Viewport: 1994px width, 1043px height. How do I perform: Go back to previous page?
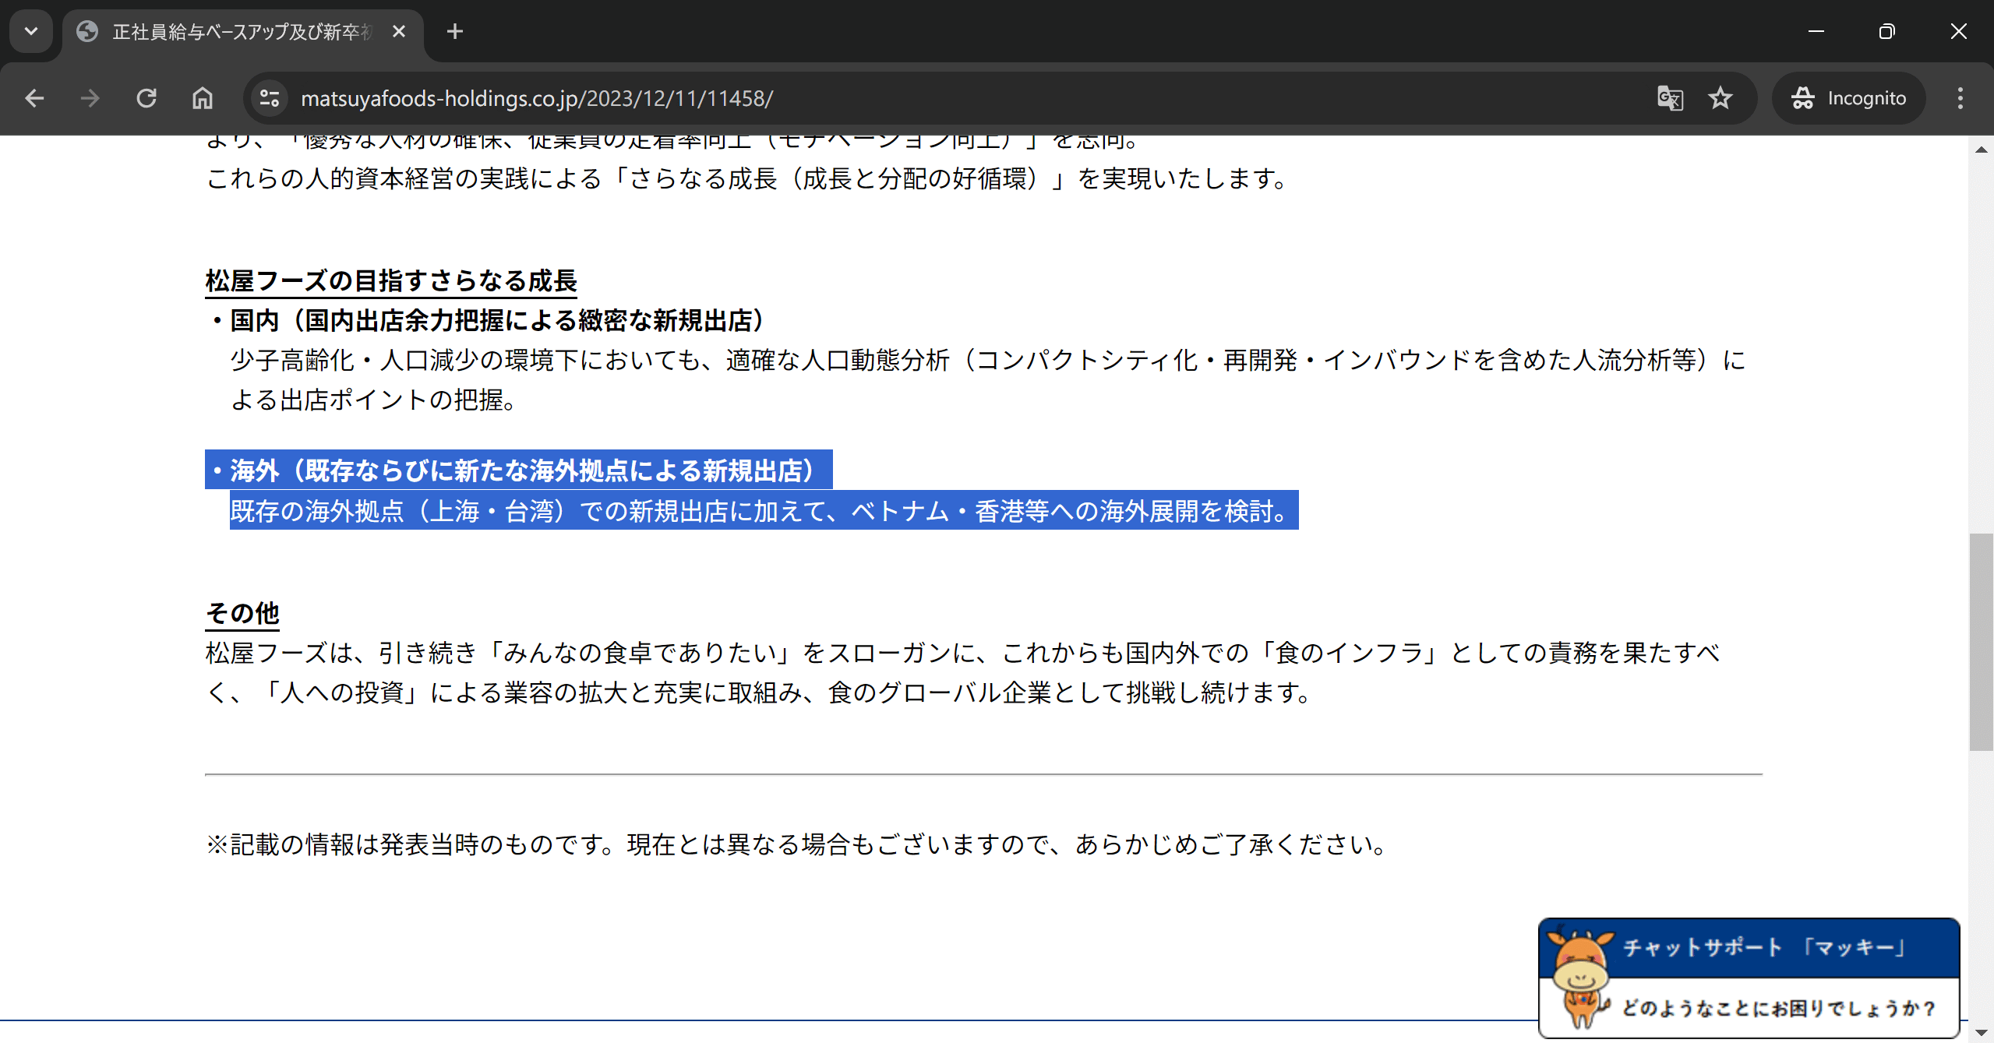pos(34,98)
